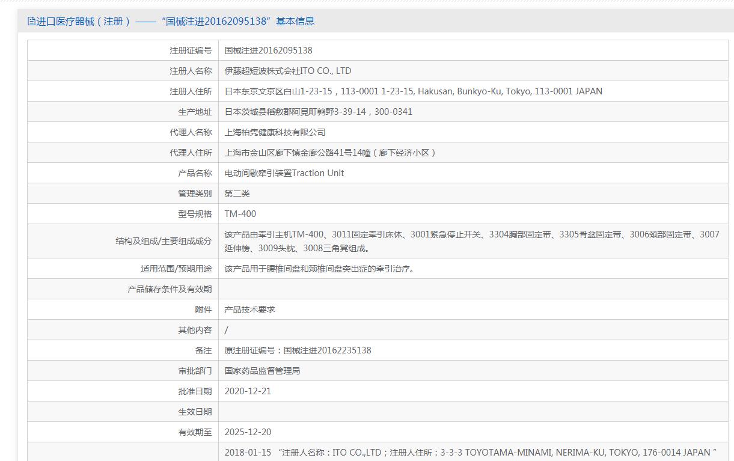Select management category value 第二类
The height and width of the screenshot is (461, 734).
tap(237, 194)
